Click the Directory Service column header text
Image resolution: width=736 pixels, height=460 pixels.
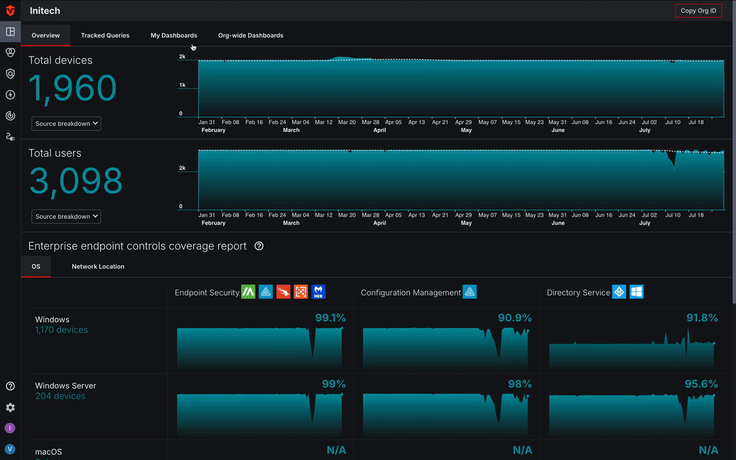point(579,292)
